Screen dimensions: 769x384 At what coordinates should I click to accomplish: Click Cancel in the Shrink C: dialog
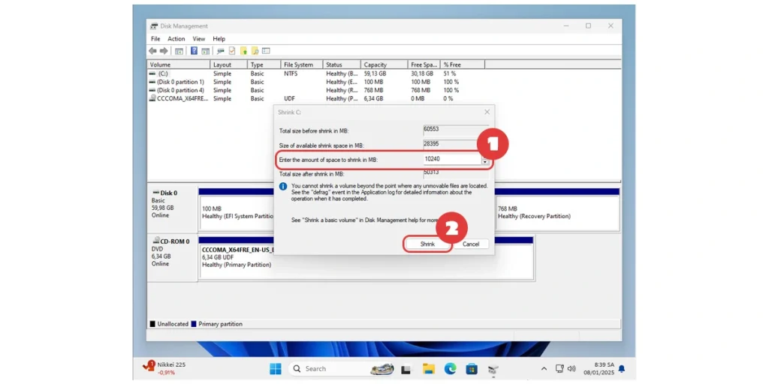point(471,244)
